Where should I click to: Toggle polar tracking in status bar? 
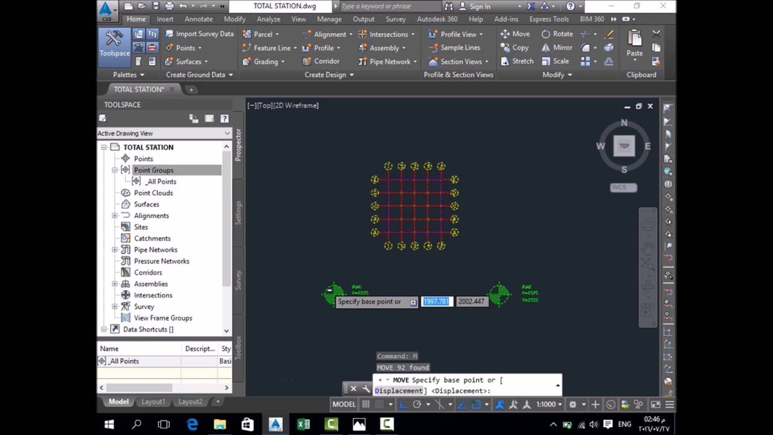coord(417,404)
